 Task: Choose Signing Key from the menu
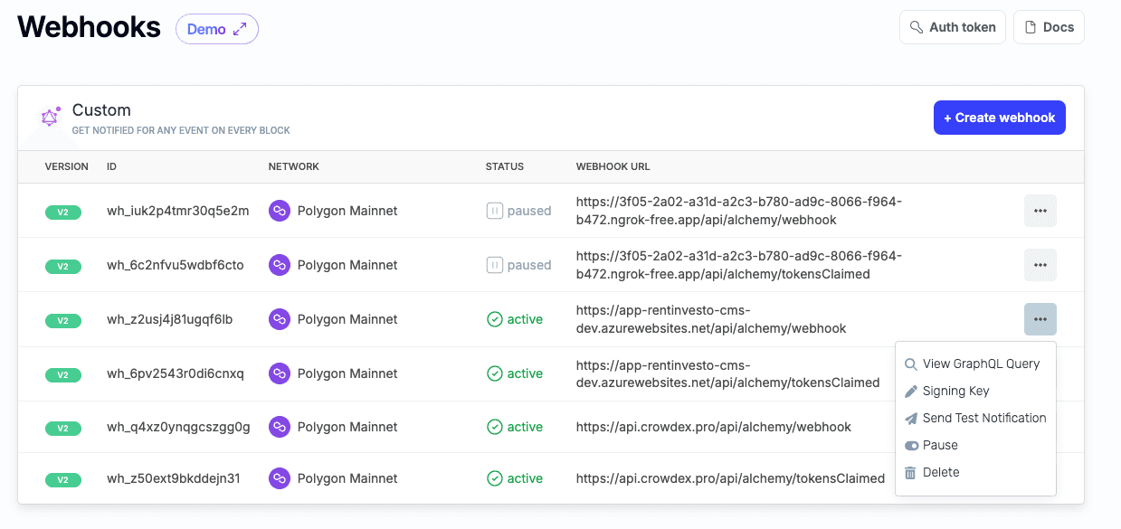point(955,391)
